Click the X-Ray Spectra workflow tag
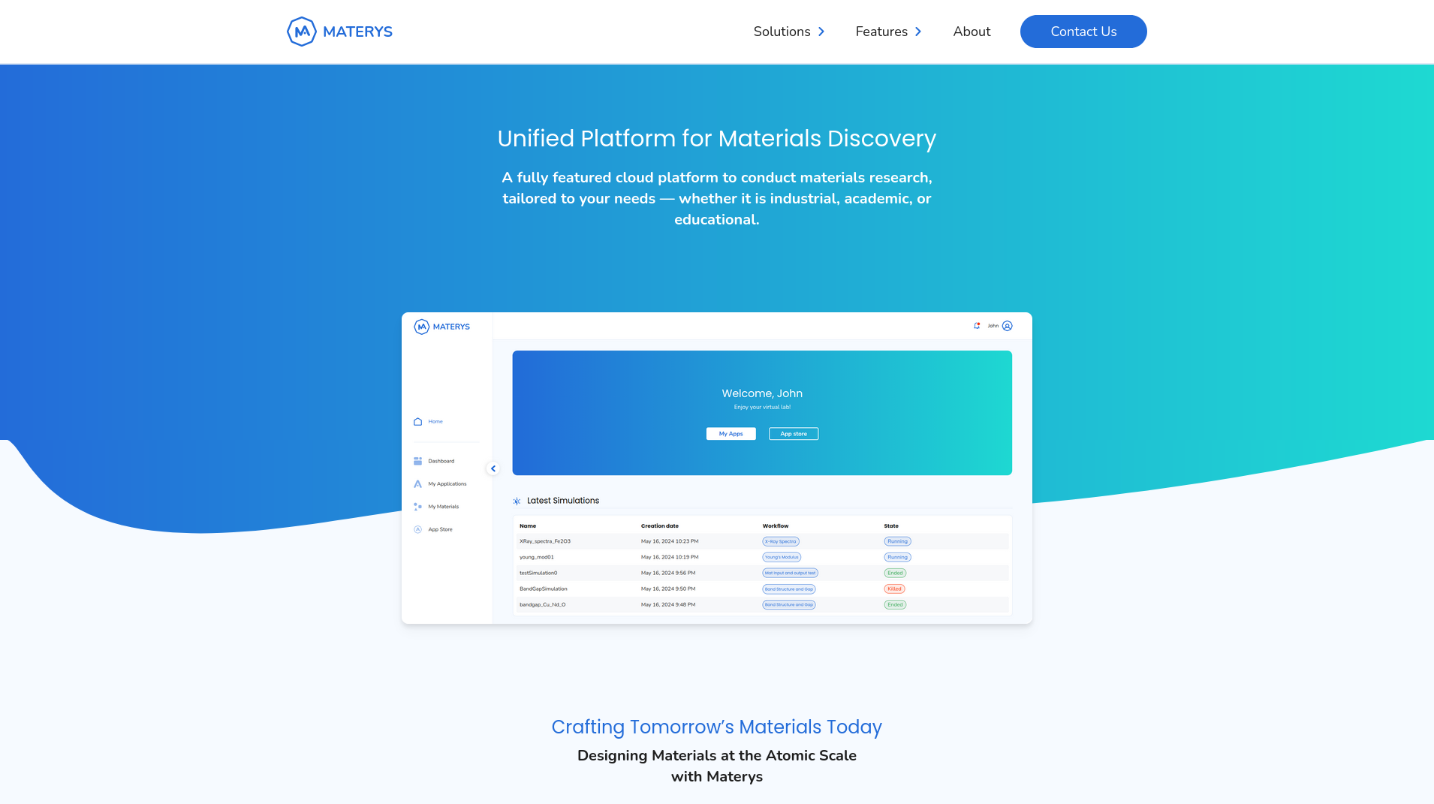The height and width of the screenshot is (804, 1434). coord(781,541)
